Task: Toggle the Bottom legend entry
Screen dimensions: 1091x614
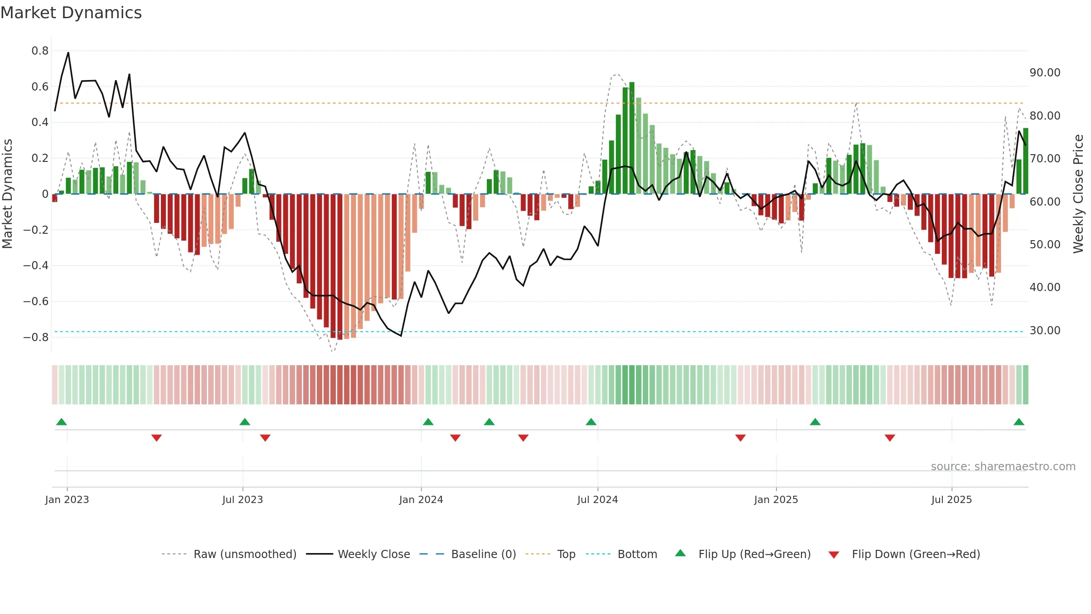Action: pos(621,554)
